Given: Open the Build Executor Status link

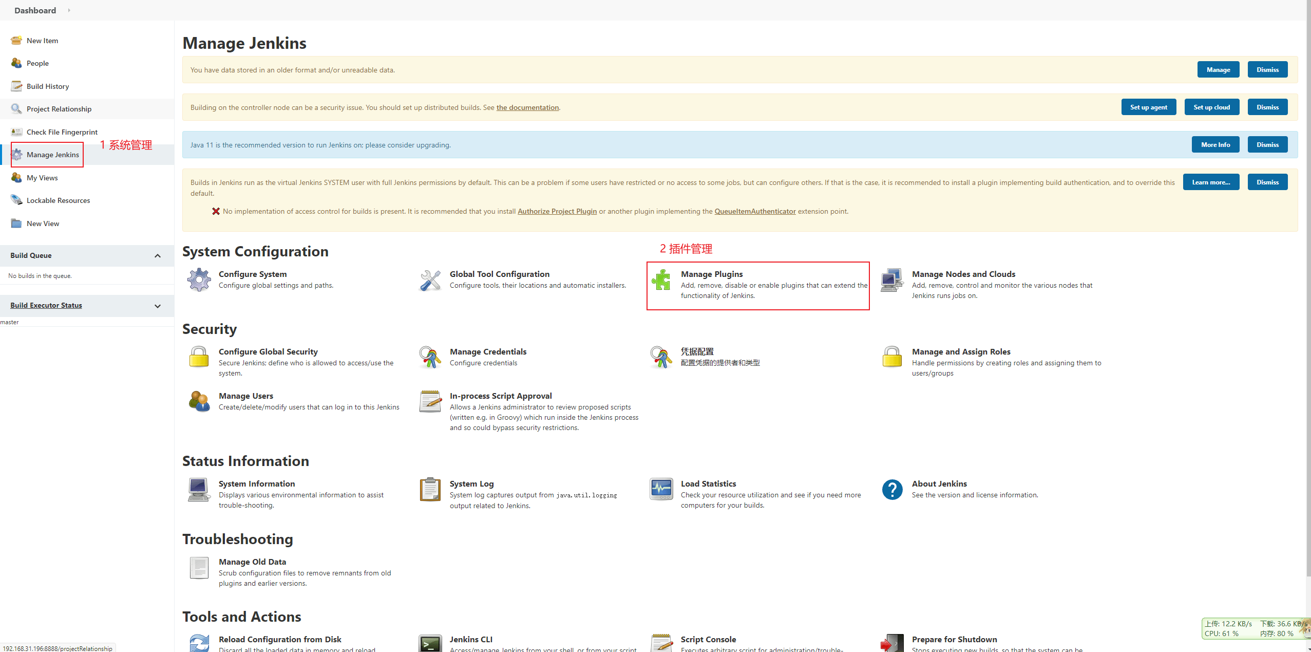Looking at the screenshot, I should point(46,305).
